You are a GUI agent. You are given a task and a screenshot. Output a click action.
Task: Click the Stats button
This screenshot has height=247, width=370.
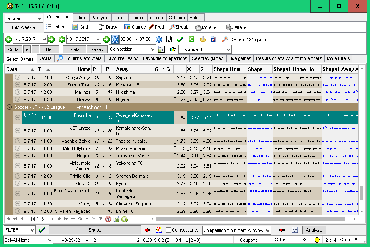point(74,49)
